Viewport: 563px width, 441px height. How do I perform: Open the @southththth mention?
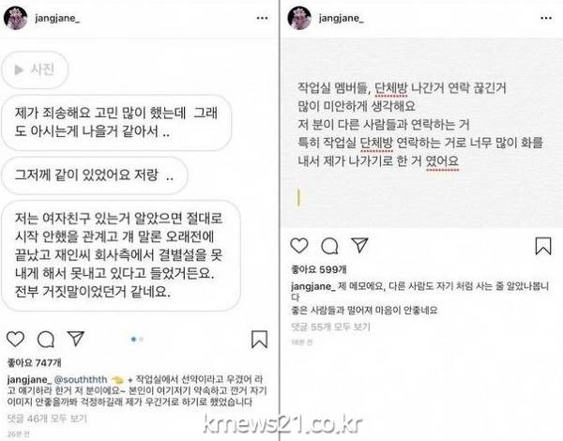pyautogui.click(x=81, y=379)
